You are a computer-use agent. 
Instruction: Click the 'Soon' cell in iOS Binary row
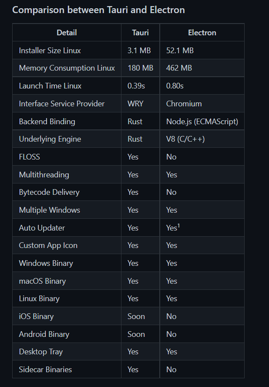136,316
